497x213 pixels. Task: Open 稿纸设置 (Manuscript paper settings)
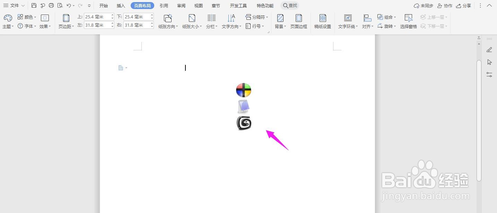[x=323, y=22]
